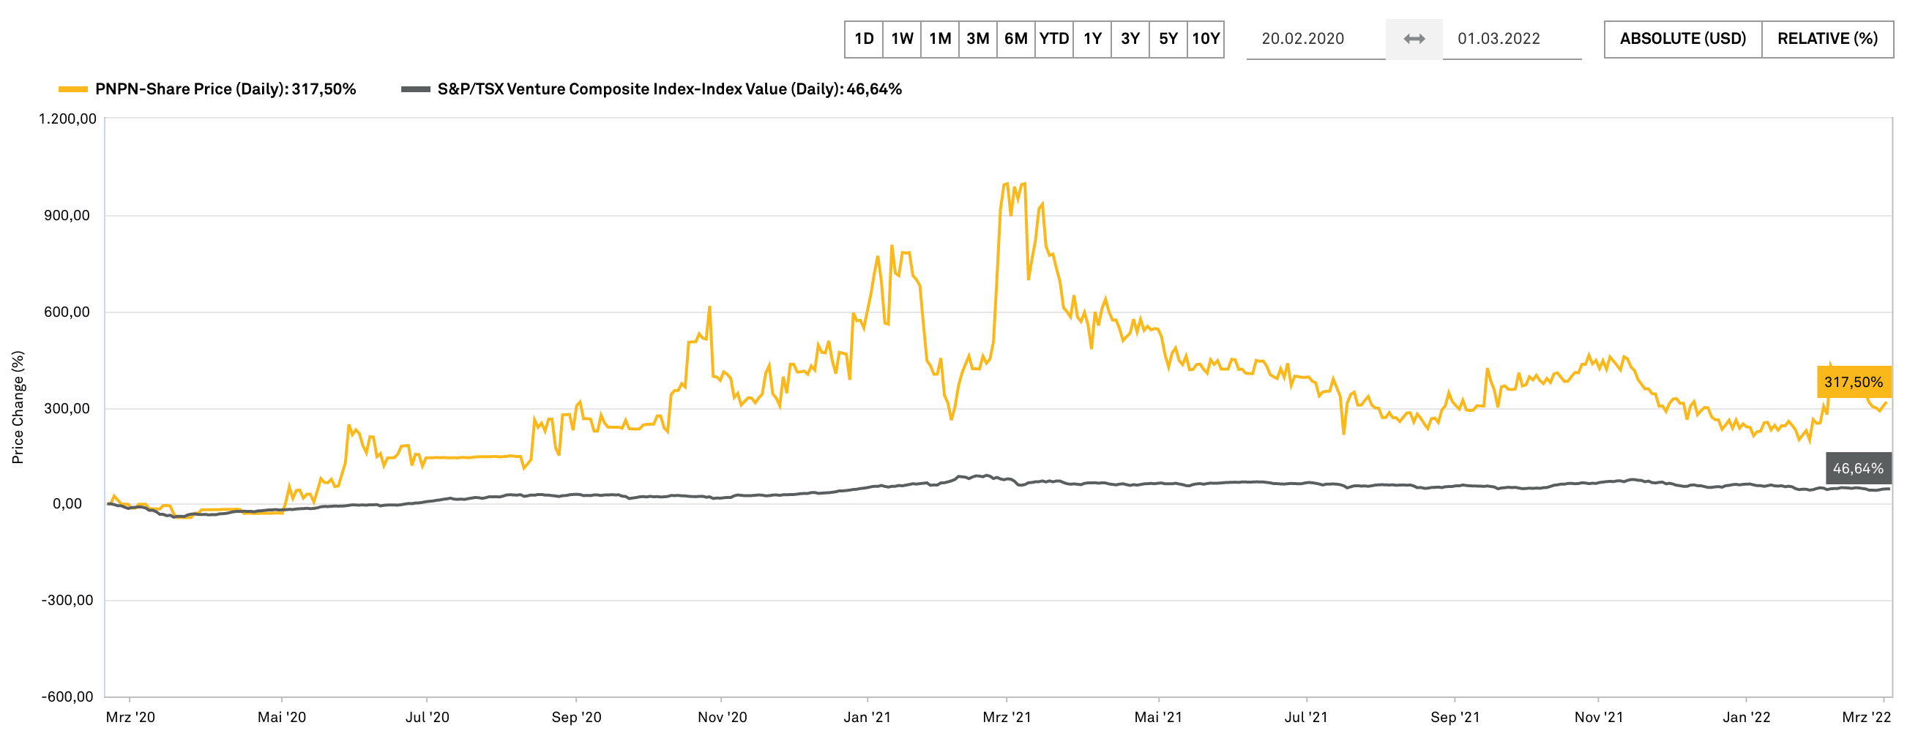The width and height of the screenshot is (1918, 755).
Task: Switch to ABSOLUTE (USD) view
Action: 1682,39
